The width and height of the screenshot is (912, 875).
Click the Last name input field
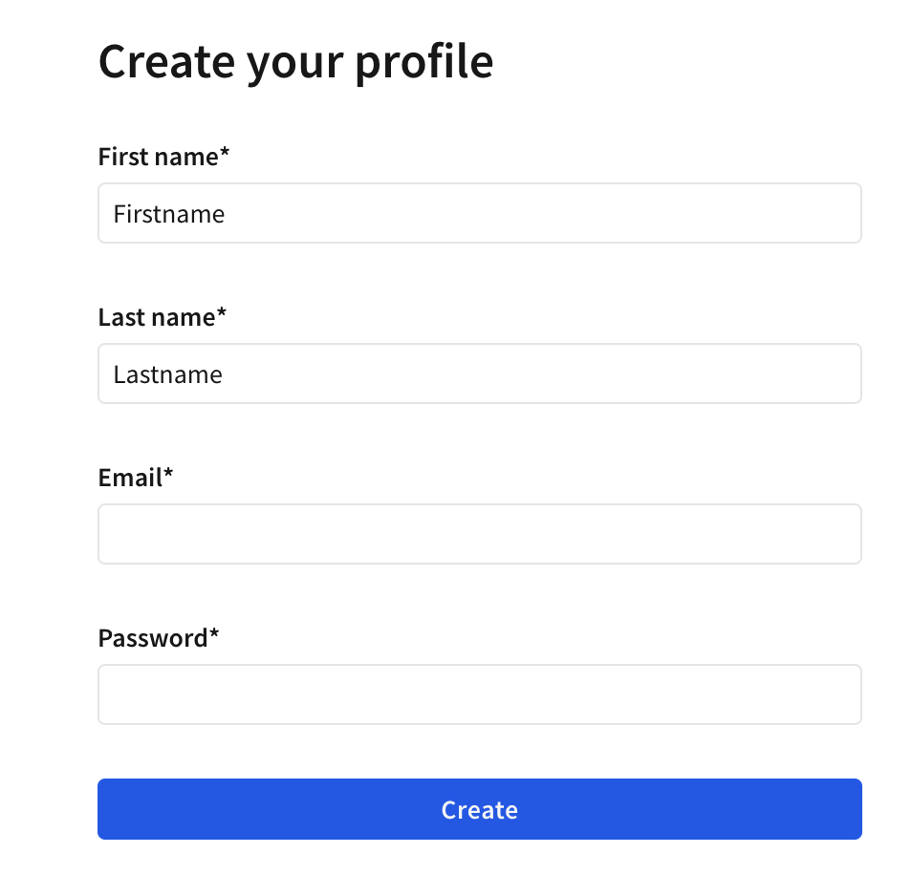pos(478,373)
